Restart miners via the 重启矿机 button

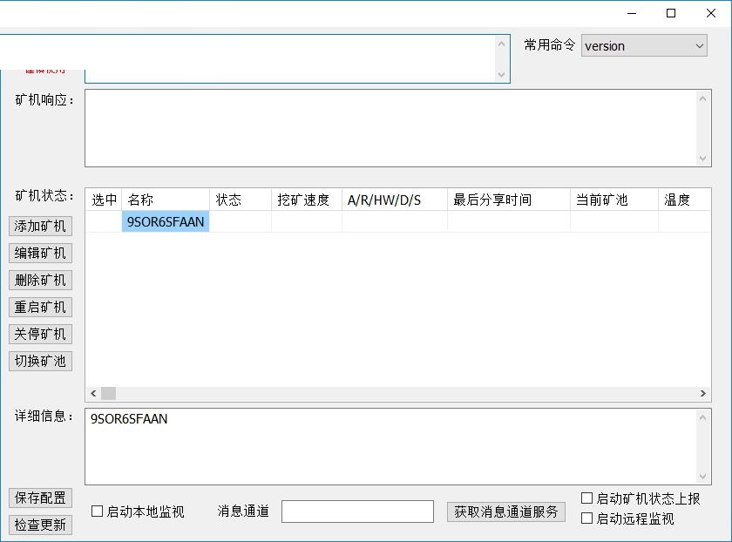pyautogui.click(x=39, y=307)
